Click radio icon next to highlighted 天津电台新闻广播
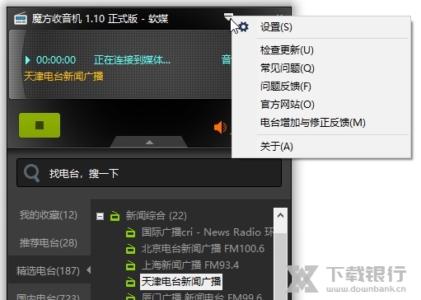 coord(130,282)
